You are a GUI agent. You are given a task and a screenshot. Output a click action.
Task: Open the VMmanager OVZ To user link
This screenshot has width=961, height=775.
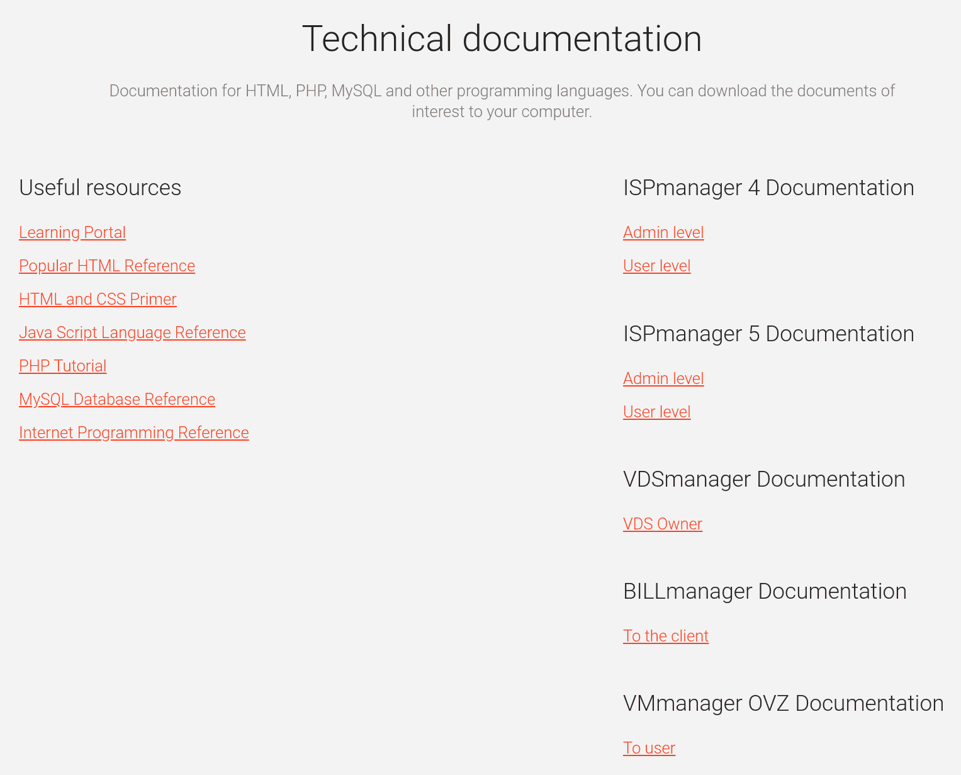coord(649,748)
